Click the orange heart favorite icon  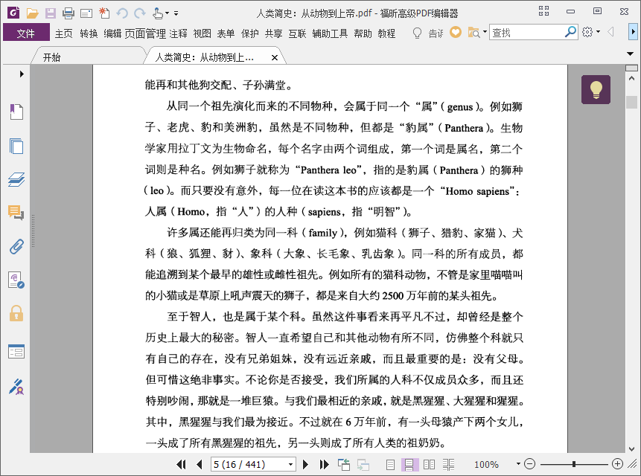(456, 32)
